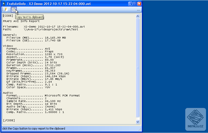Click the Bitrate 17.85 MB/s line
Viewport: 208px width, 133px height.
34,79
